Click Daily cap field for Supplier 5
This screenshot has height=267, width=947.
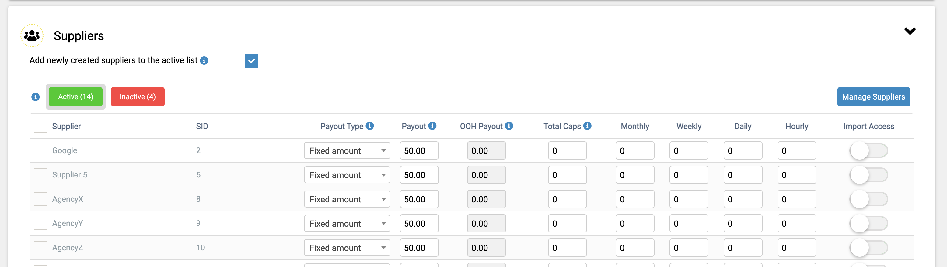743,175
